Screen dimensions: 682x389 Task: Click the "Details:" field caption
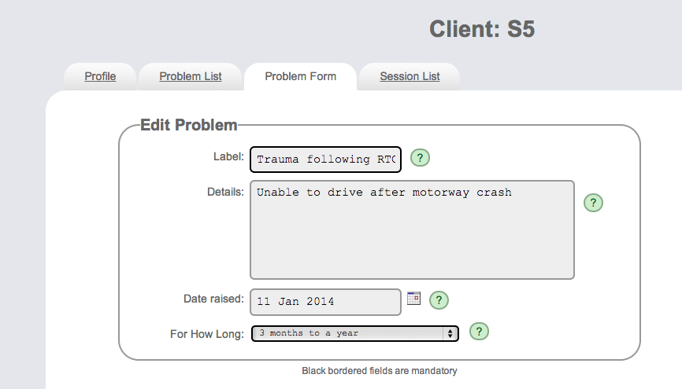tap(225, 192)
